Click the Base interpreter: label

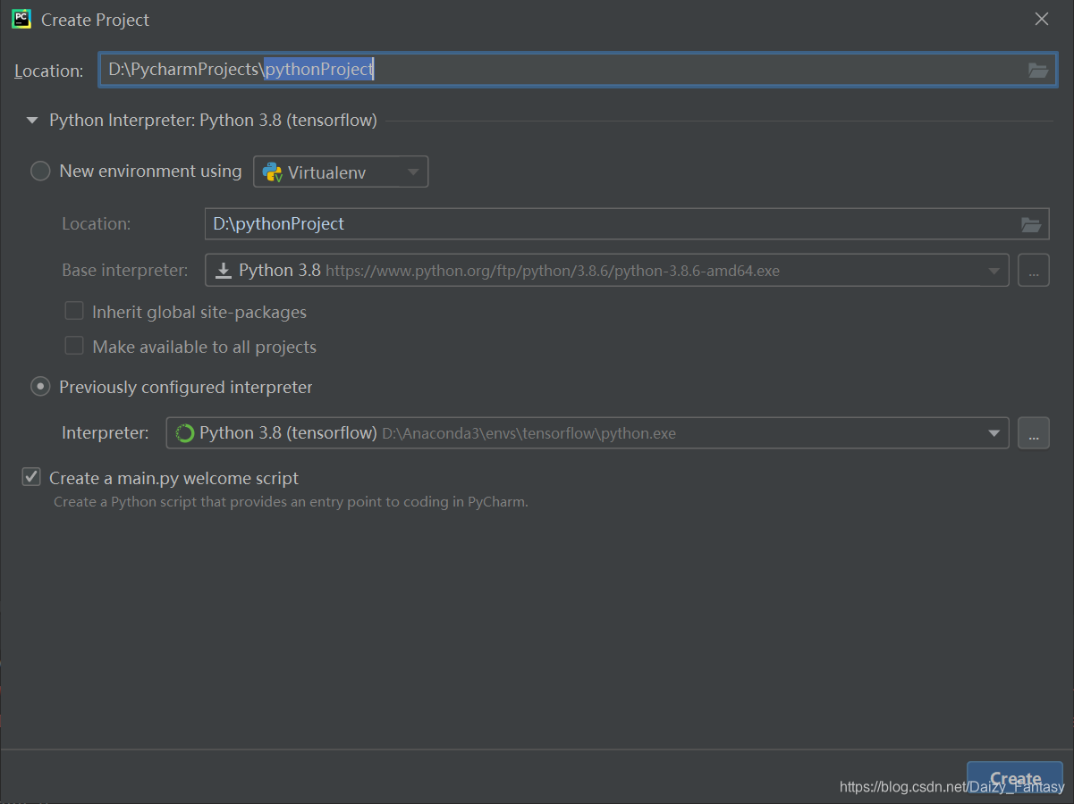click(x=125, y=270)
